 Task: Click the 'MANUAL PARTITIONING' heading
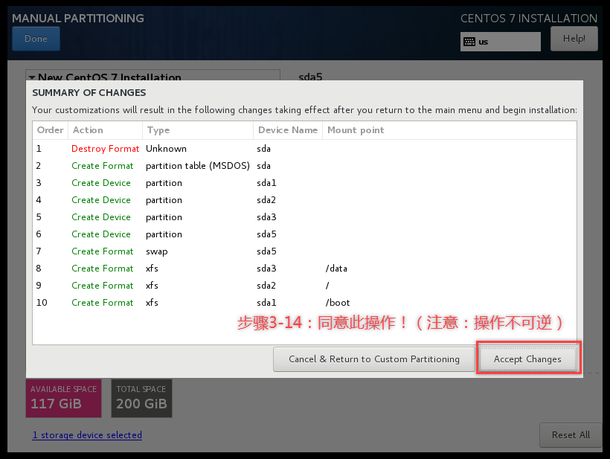[x=78, y=19]
